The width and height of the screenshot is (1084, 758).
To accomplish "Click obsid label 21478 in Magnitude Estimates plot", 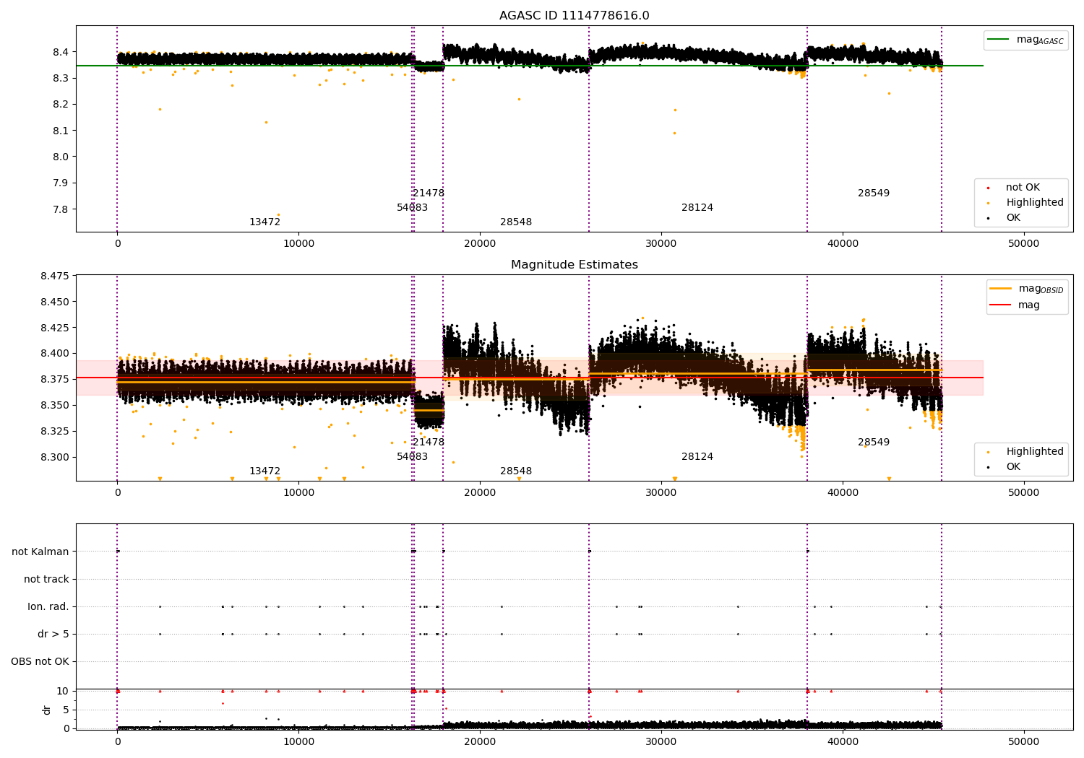I will click(x=429, y=443).
